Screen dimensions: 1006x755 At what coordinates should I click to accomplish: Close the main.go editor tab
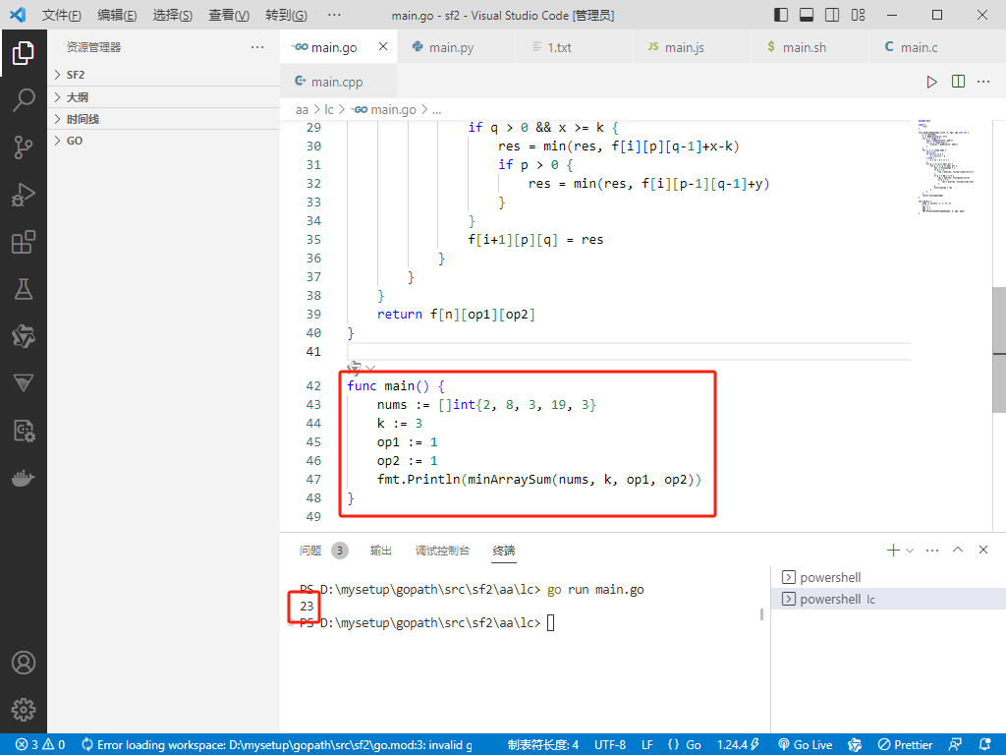point(383,46)
